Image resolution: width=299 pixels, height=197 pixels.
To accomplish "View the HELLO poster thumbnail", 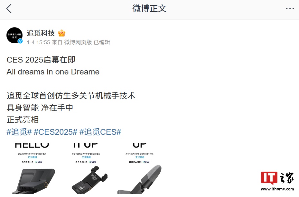I will (32, 169).
